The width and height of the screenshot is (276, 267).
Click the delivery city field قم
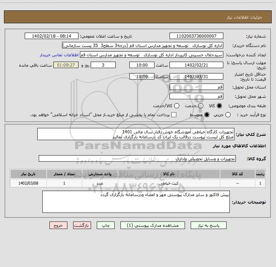(196, 96)
